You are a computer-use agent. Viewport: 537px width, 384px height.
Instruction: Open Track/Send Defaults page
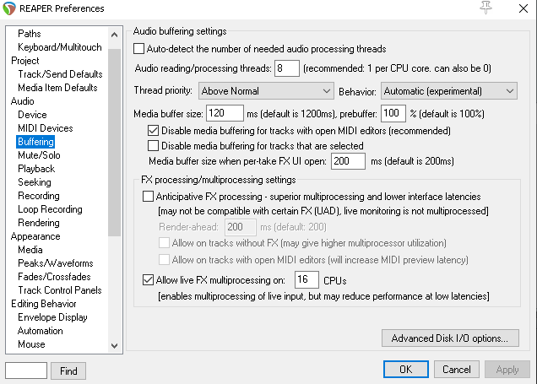click(x=60, y=74)
